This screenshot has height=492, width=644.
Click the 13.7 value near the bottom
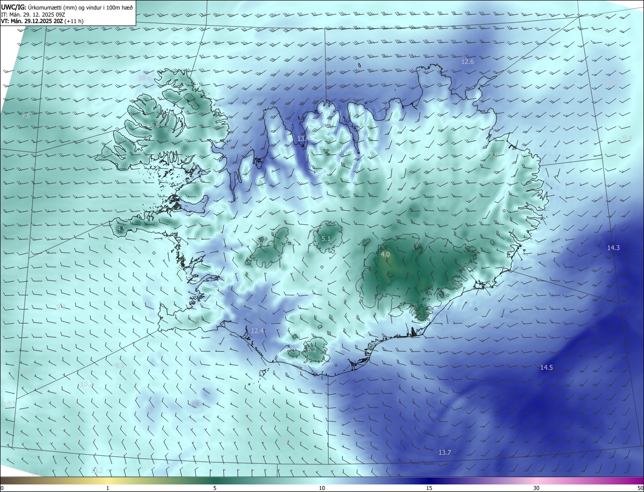pos(444,453)
